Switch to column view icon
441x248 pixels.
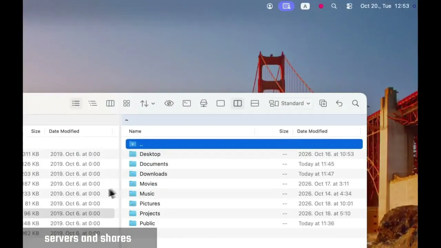110,103
